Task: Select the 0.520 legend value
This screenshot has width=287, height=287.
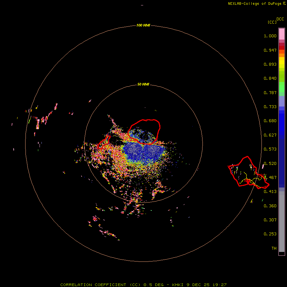Action: (270, 164)
